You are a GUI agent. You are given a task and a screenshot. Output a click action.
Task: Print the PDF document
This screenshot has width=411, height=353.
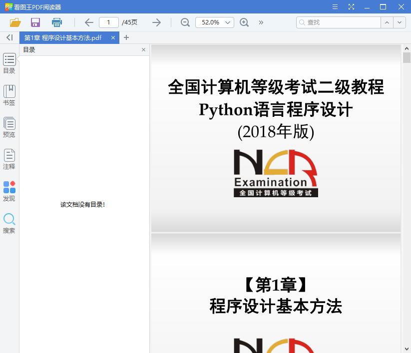coord(56,22)
